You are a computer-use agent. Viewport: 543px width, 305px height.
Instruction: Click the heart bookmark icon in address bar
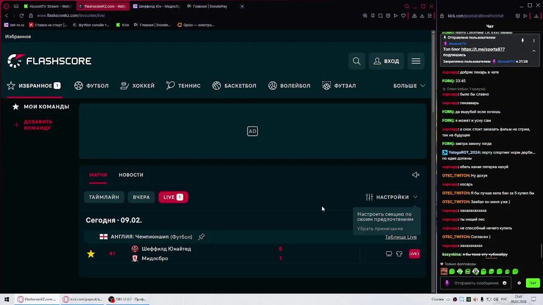click(403, 16)
